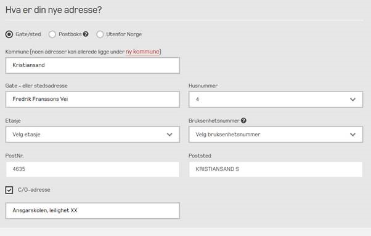Open the Bruksenhetsnummer help icon
This screenshot has width=371, height=236.
[243, 120]
